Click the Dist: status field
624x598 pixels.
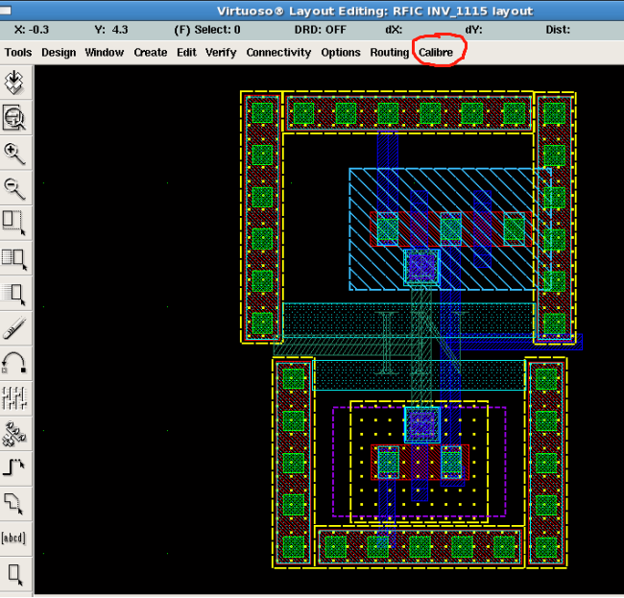point(558,30)
